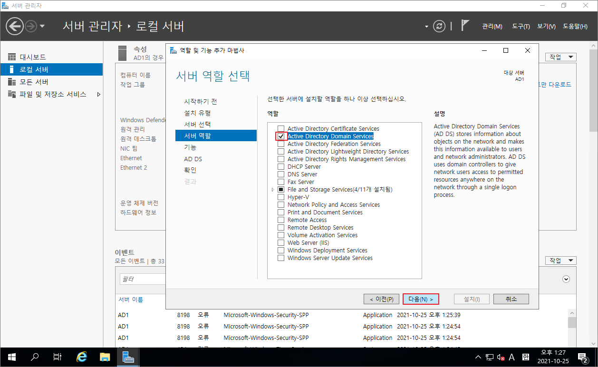The height and width of the screenshot is (367, 598).
Task: Click the taskbar clock showing 오후 1:27
Action: tap(553, 357)
